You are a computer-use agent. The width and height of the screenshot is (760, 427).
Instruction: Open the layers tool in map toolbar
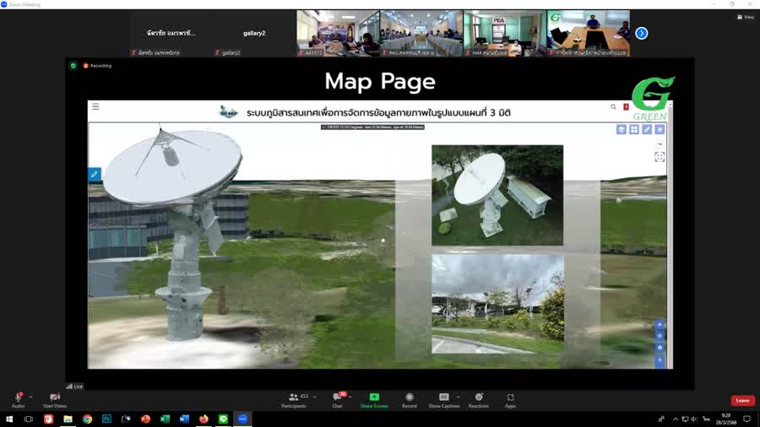(622, 130)
